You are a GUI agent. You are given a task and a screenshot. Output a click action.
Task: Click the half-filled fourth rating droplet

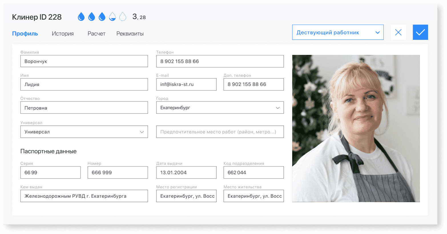112,17
